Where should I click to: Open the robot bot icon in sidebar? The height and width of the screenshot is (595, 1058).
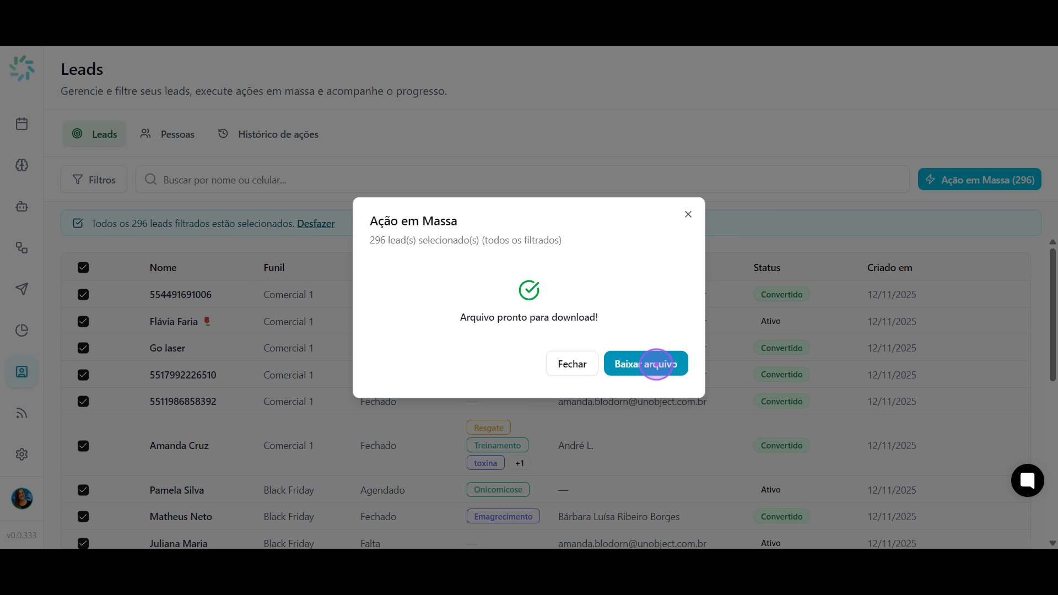(x=21, y=207)
